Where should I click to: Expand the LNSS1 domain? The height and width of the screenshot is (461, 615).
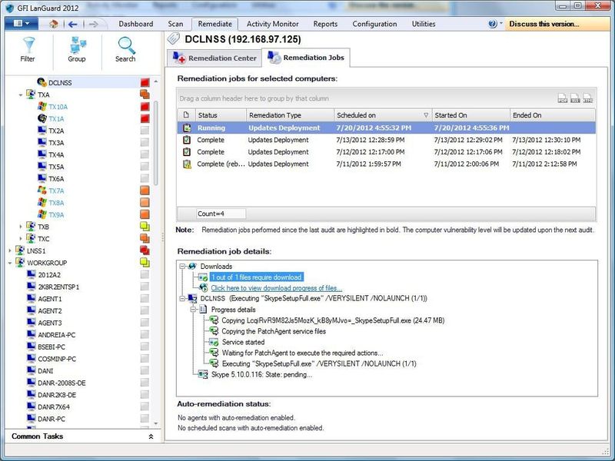click(10, 250)
